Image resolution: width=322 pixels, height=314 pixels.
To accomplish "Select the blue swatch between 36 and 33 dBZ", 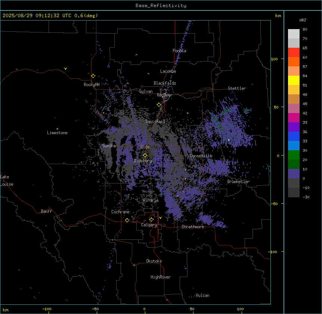I will tap(294, 136).
